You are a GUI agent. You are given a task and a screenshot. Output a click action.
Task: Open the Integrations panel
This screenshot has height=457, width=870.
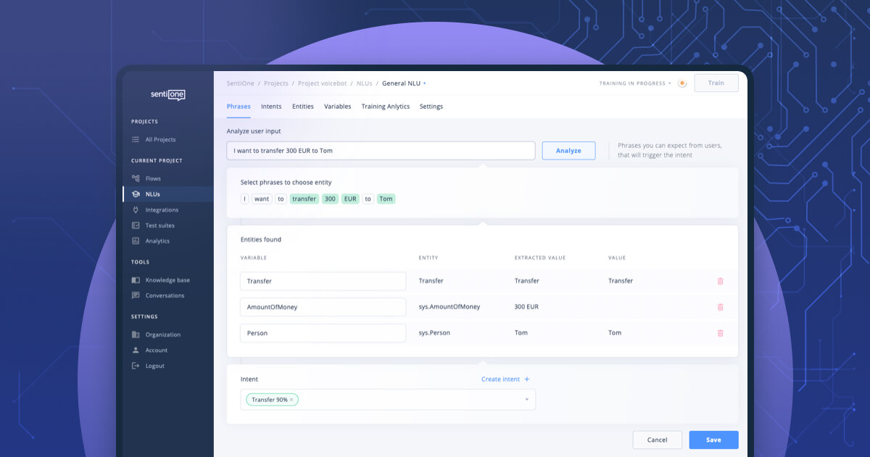point(159,210)
